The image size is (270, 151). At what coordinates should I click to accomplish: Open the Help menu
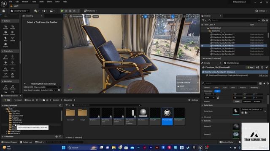click(x=65, y=2)
